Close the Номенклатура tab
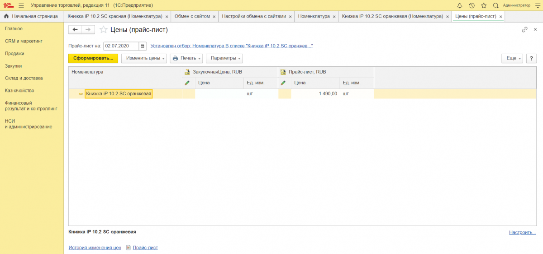 pos(334,17)
